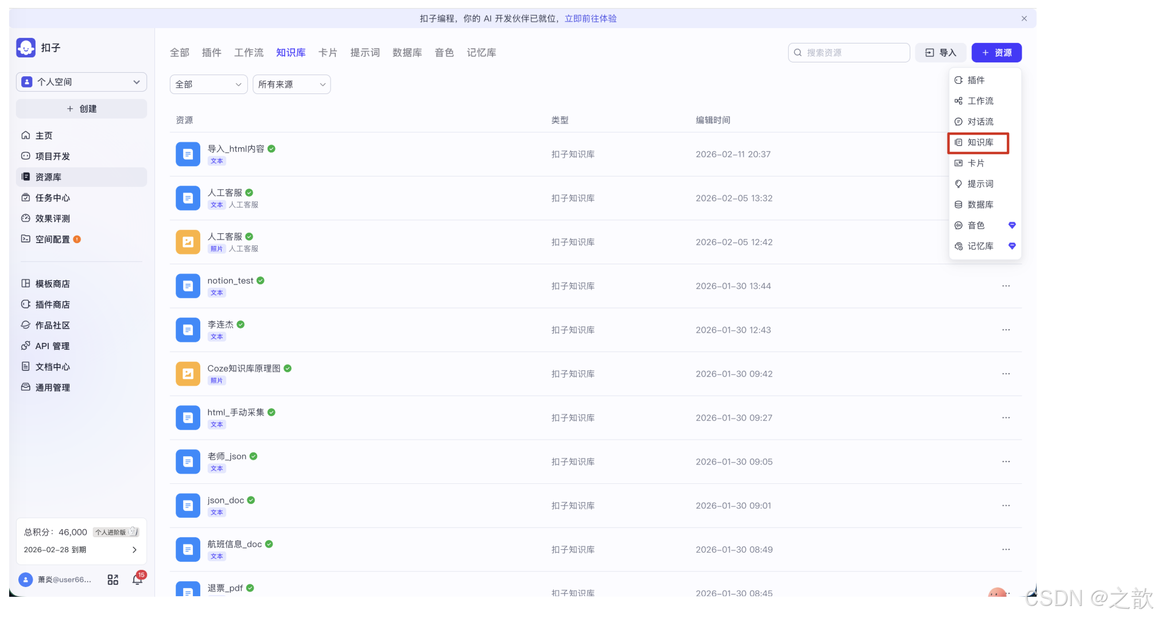Choose 工作流 in resource menu
This screenshot has width=1156, height=618.
tap(985, 101)
